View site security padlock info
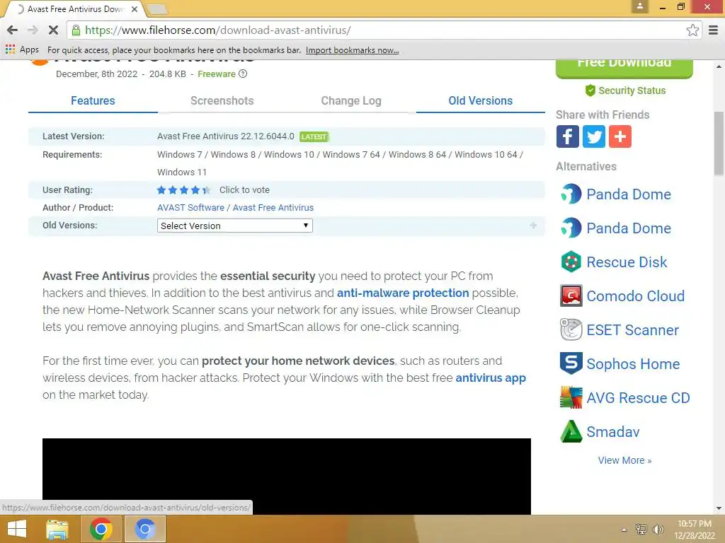Screen dimensions: 725x543 pos(76,30)
